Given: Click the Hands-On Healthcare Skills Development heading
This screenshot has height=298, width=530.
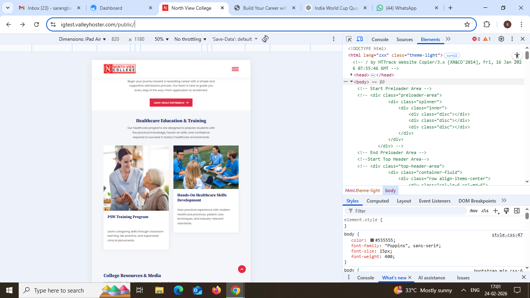Looking at the screenshot, I should (202, 198).
